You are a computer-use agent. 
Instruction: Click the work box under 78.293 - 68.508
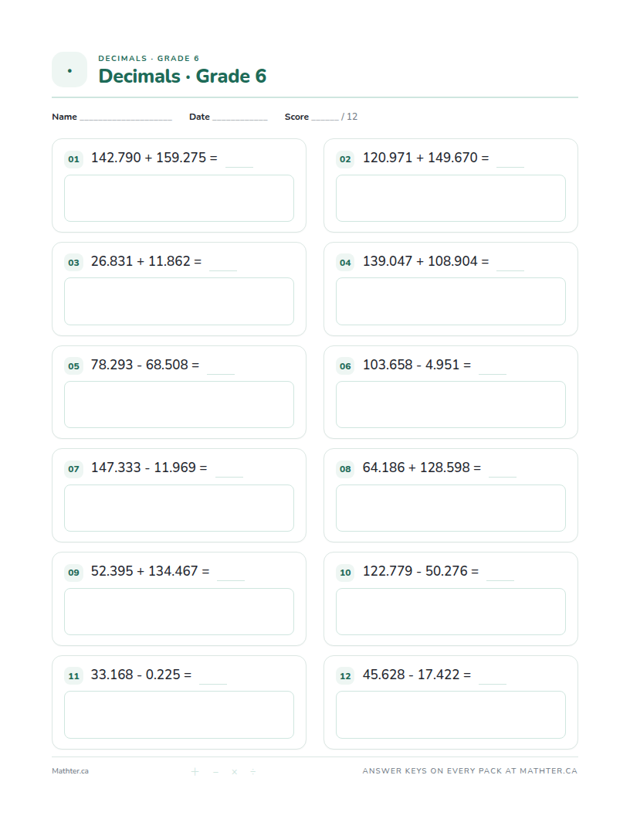coord(179,404)
